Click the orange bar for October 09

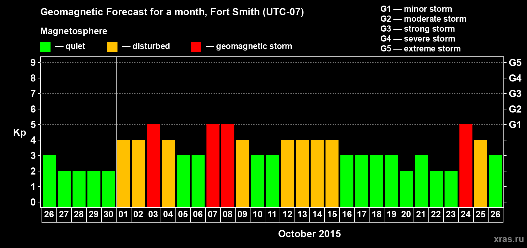[243, 173]
